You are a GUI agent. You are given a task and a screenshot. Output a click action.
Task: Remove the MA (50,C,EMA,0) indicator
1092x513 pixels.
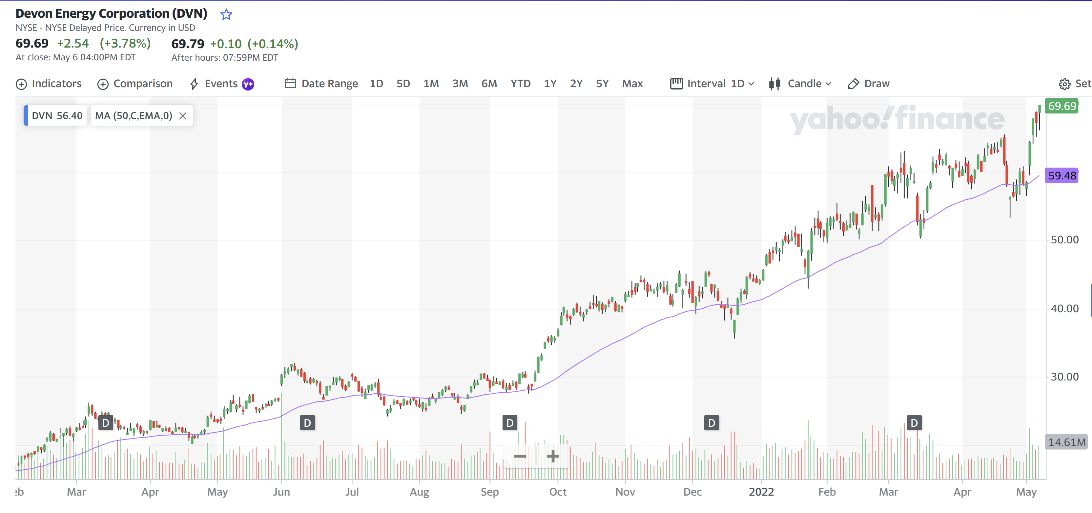(x=183, y=116)
